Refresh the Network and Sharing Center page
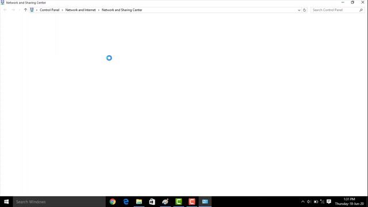 [x=304, y=10]
